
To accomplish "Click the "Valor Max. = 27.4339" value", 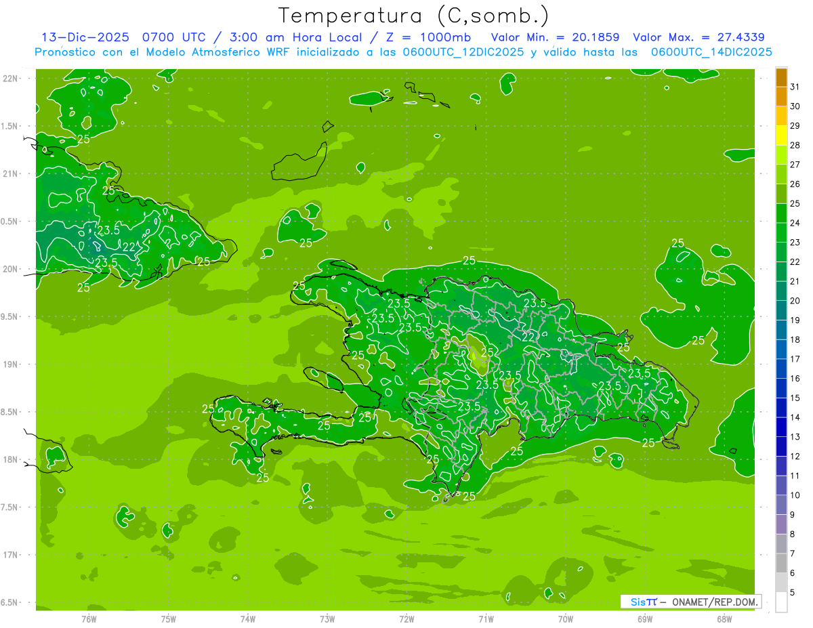I will pos(699,37).
